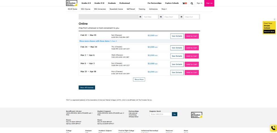
Task: Open the 515+ Immersion tab
Action: point(100,9)
